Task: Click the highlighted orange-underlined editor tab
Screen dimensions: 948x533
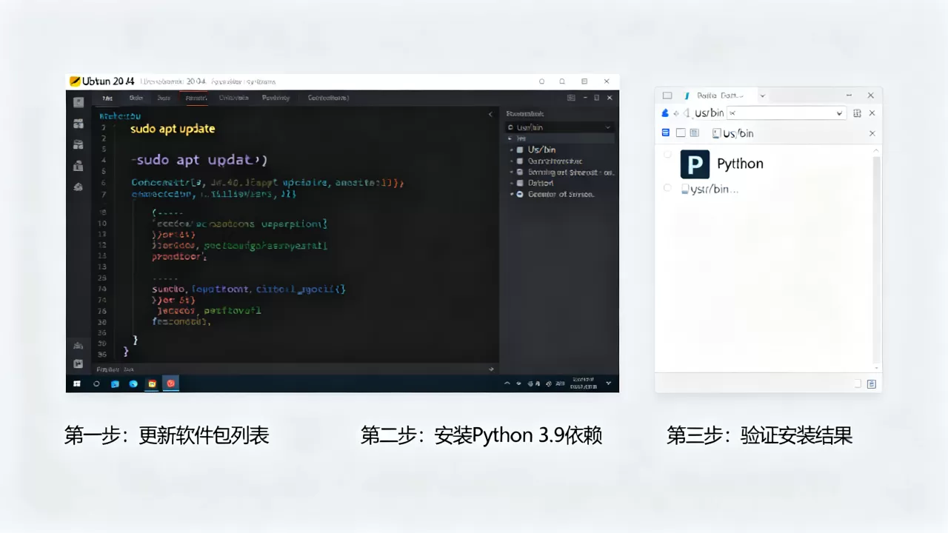Action: coord(196,98)
